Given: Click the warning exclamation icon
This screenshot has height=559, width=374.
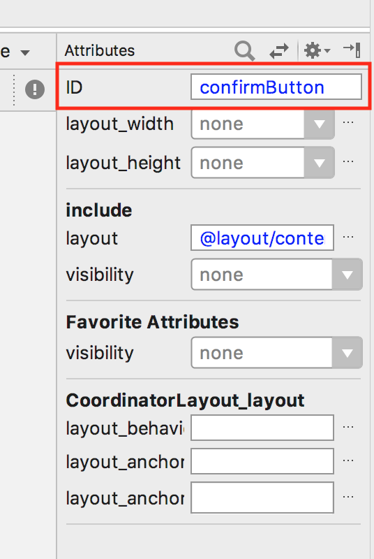Looking at the screenshot, I should pyautogui.click(x=35, y=89).
